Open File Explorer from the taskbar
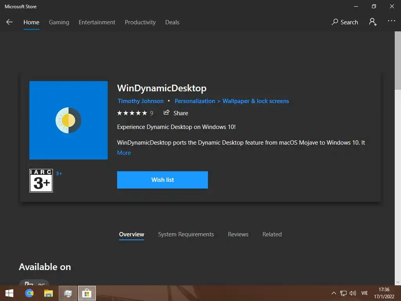The width and height of the screenshot is (401, 301). coord(49,293)
